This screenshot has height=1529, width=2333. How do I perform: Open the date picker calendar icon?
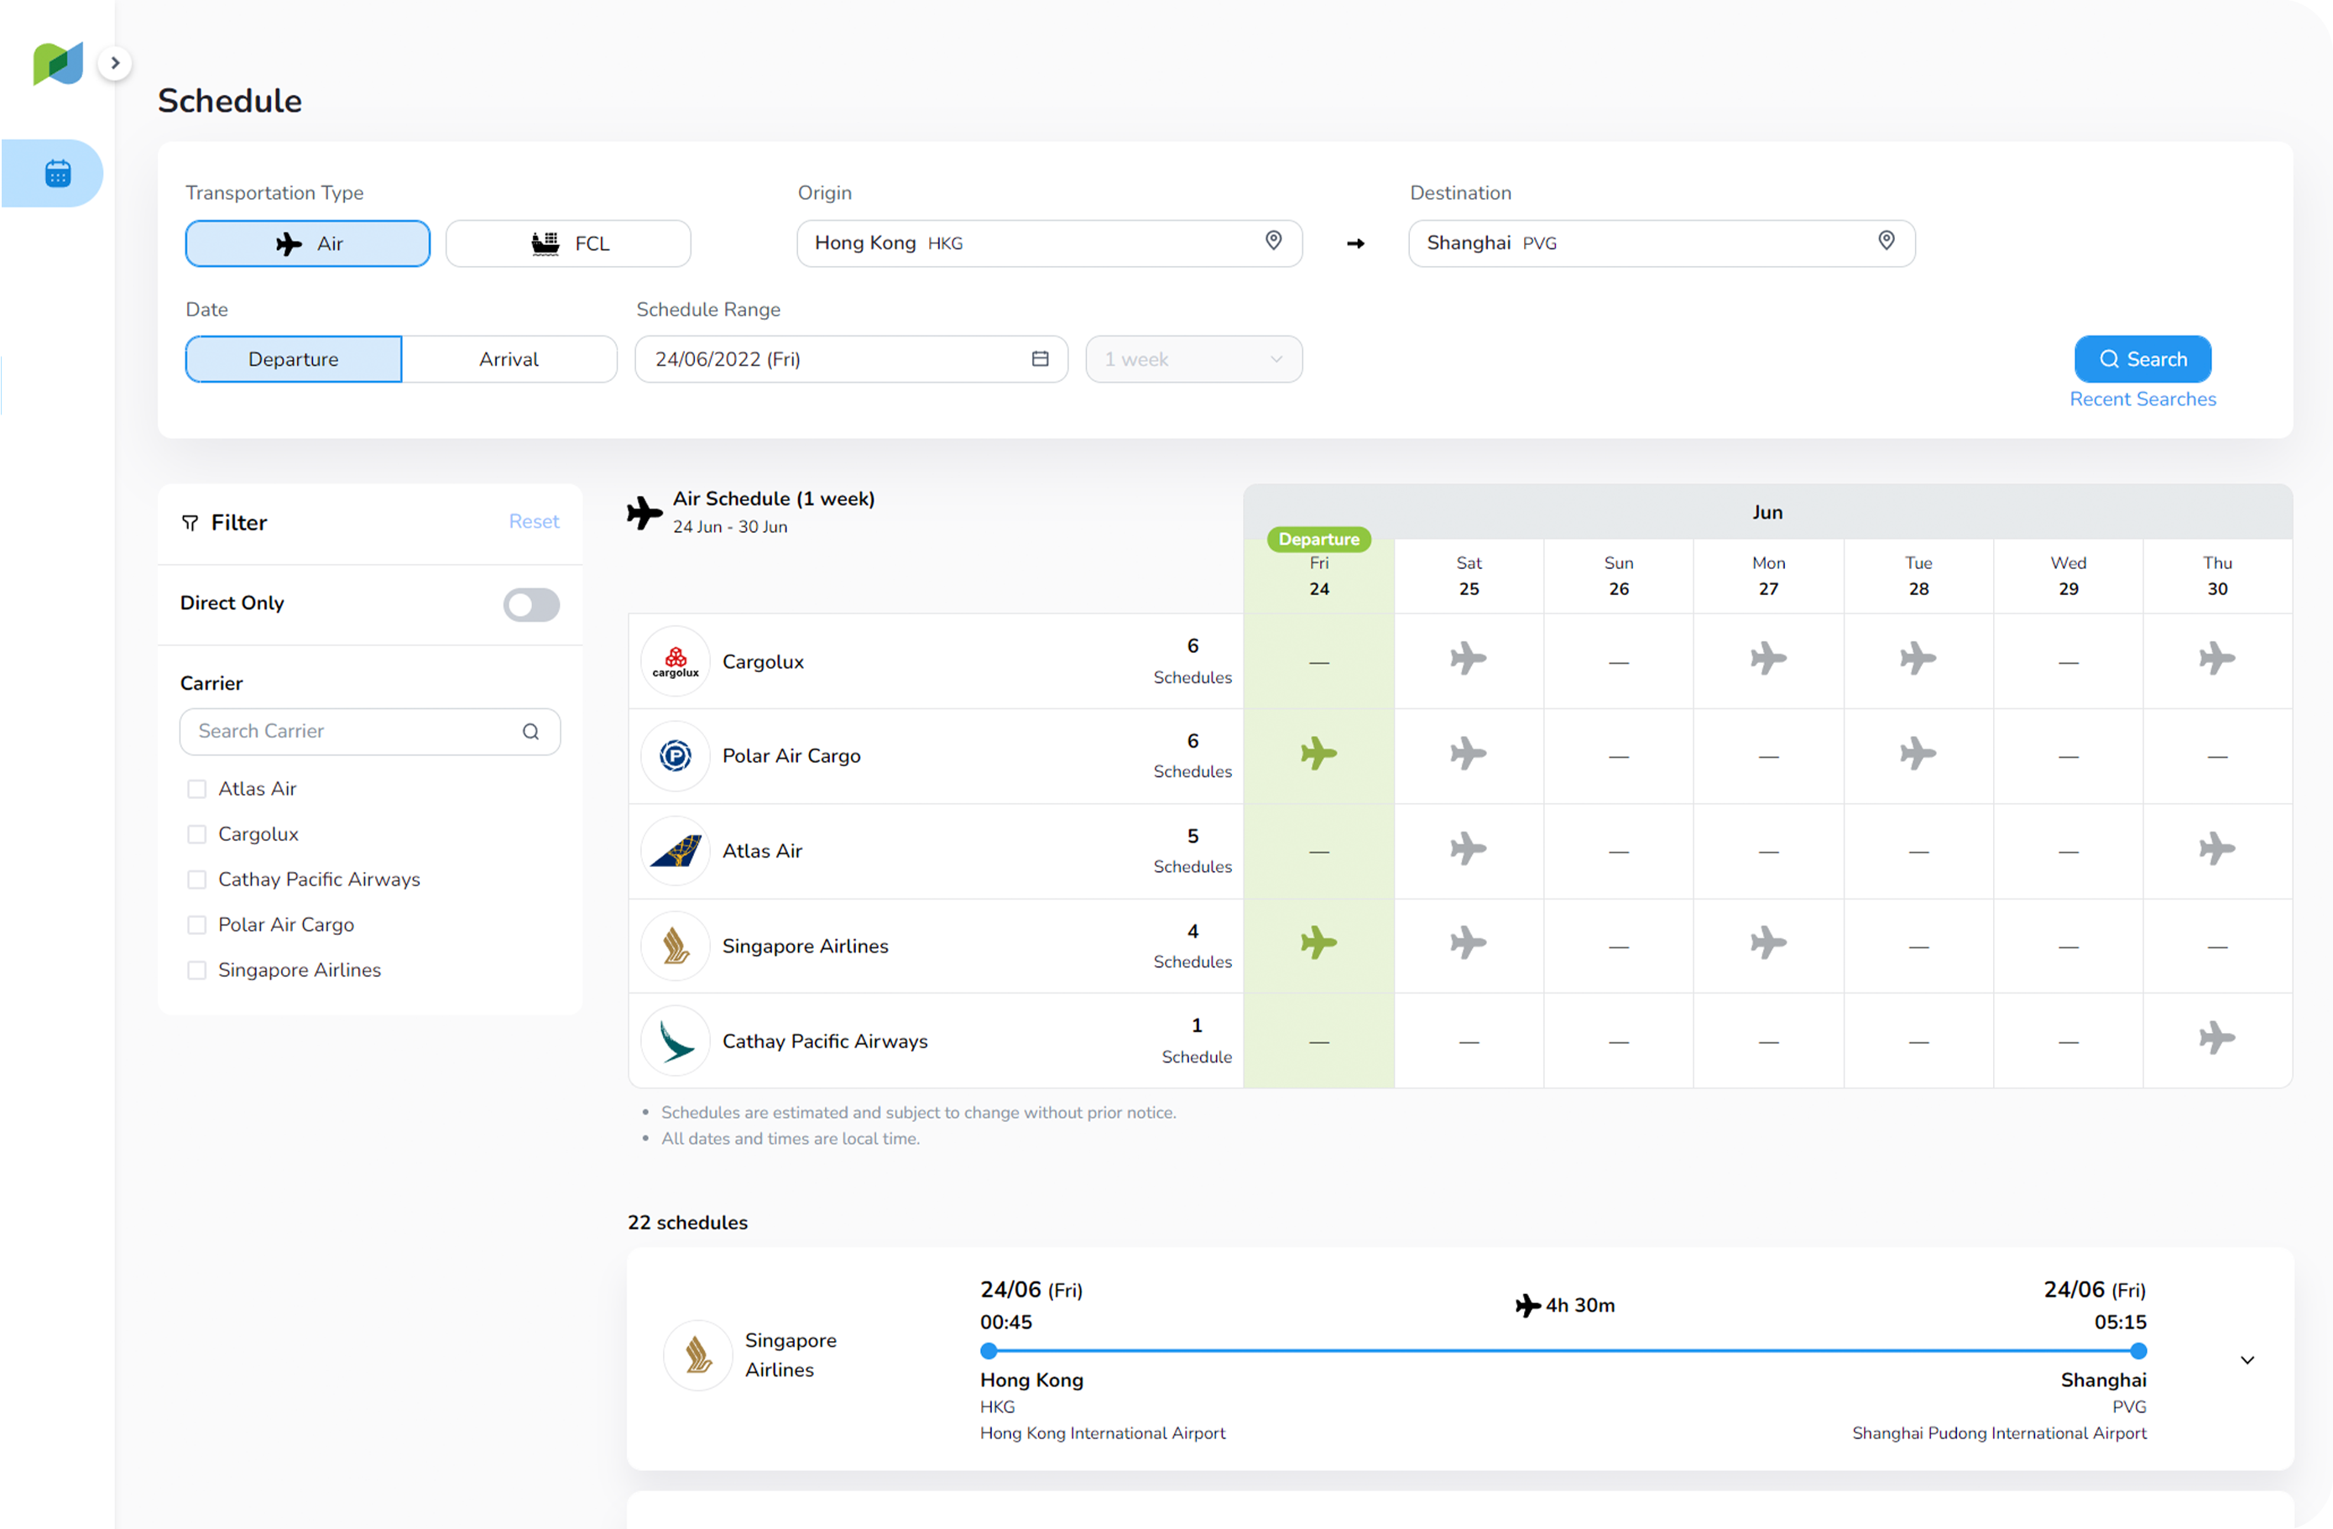click(1039, 358)
